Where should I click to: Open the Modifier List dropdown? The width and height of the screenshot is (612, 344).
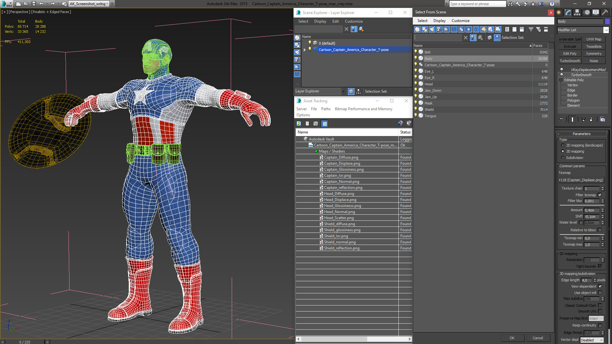click(606, 30)
